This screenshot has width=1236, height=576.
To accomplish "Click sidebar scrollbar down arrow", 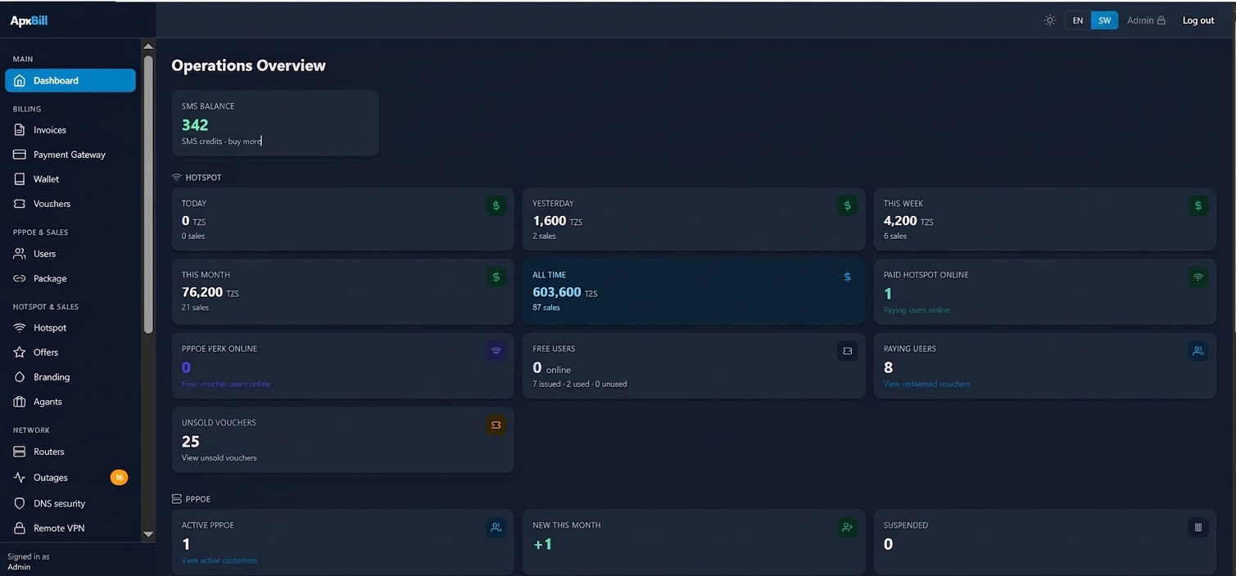I will [148, 534].
